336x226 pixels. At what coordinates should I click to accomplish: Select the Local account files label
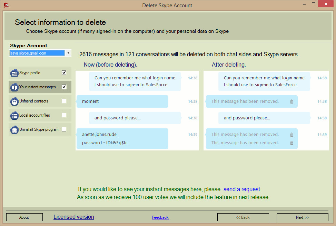[x=34, y=115]
